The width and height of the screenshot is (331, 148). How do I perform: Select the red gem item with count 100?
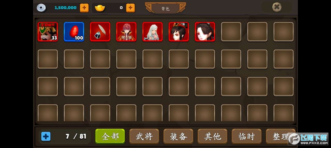[x=74, y=32]
